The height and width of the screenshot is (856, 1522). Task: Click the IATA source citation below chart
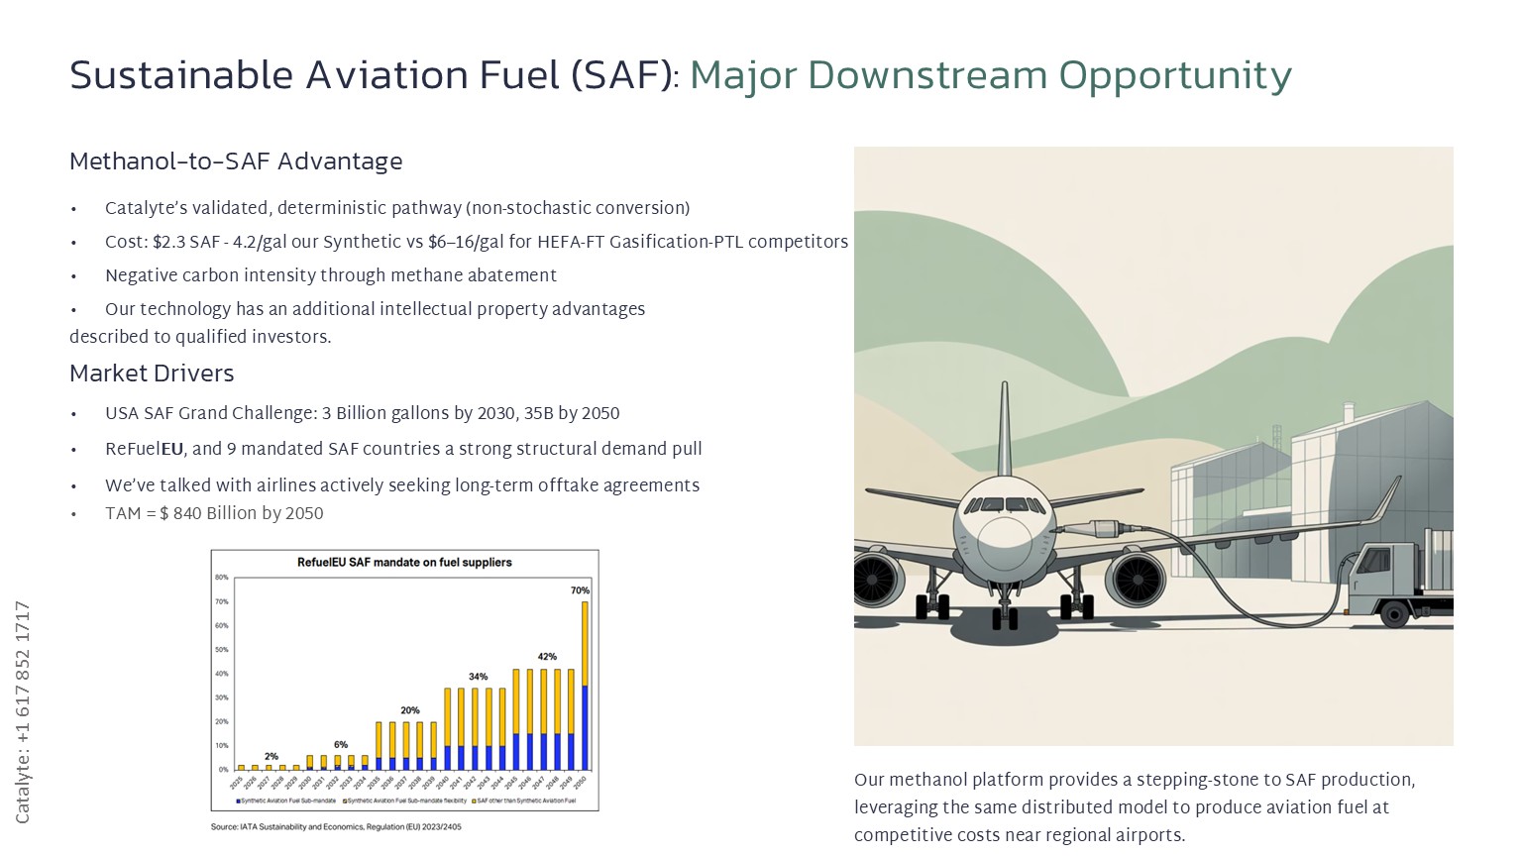[336, 827]
